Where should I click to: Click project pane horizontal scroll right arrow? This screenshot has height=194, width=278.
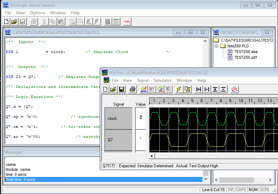[270, 180]
